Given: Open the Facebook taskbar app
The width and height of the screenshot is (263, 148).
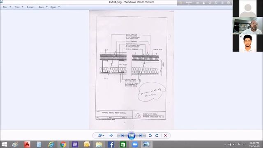Looking at the screenshot, I should (x=111, y=144).
